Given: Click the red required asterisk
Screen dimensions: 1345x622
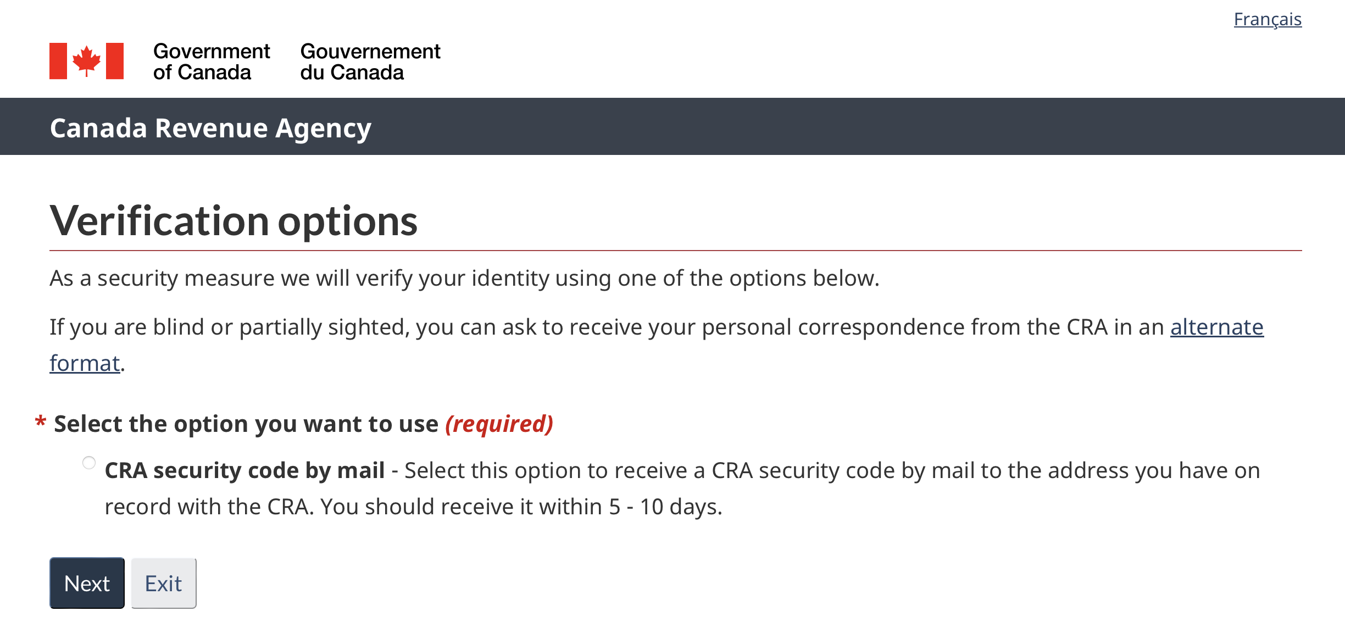Looking at the screenshot, I should pos(40,422).
